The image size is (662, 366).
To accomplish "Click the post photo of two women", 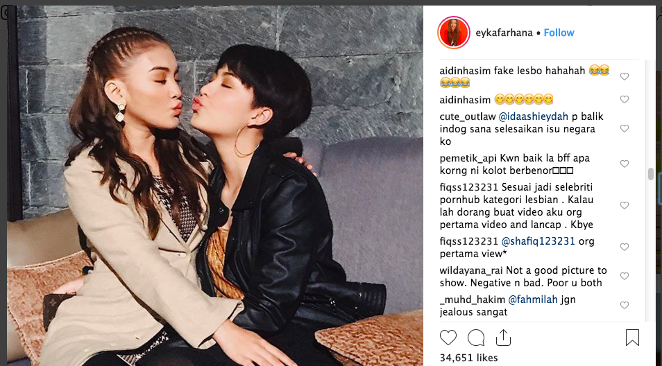I will (x=215, y=186).
